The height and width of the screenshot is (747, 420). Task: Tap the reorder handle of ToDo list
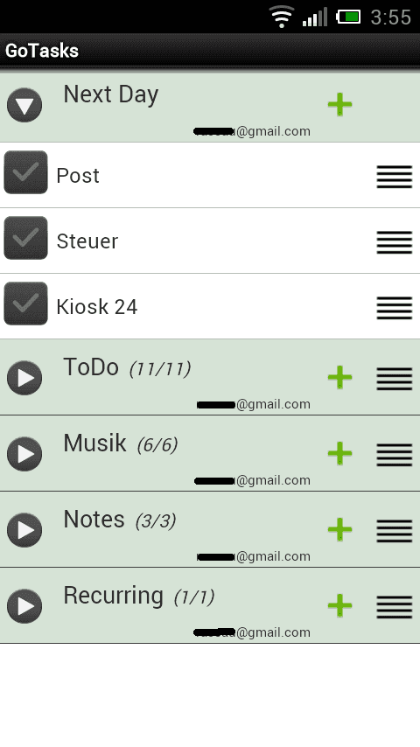coord(395,379)
